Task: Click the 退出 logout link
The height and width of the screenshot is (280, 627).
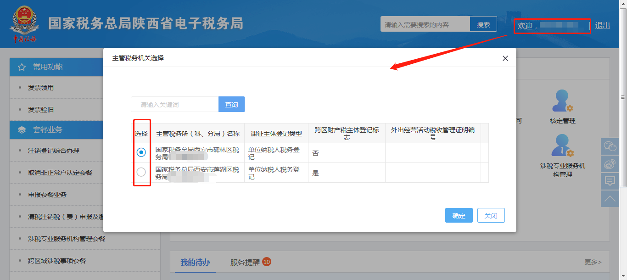Action: click(603, 26)
